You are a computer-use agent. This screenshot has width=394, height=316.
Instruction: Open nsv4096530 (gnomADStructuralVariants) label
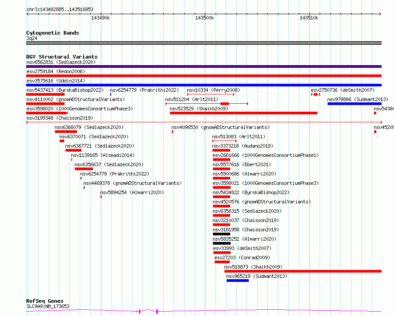[220, 127]
